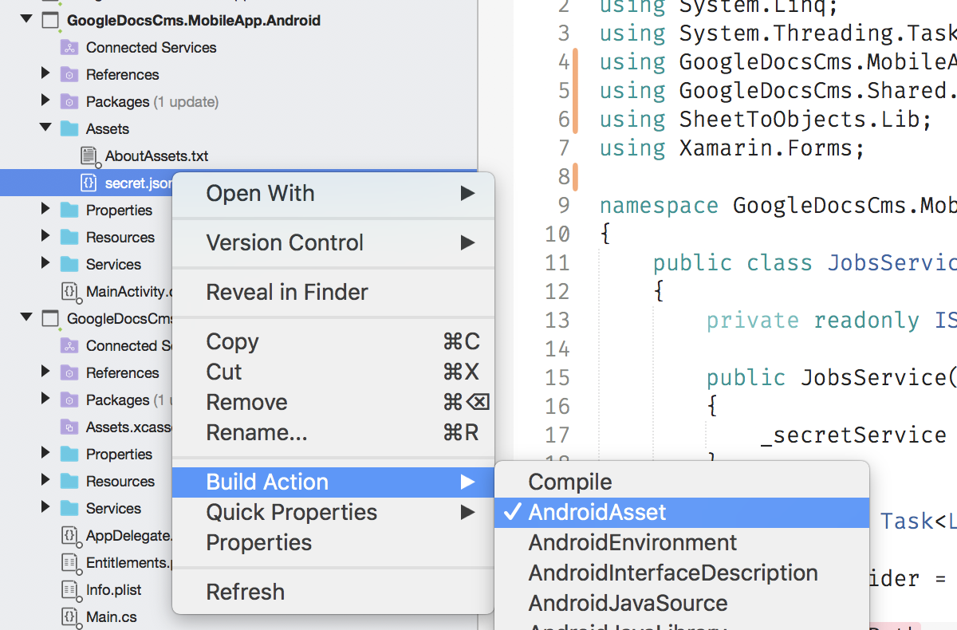
Task: Click 'using Xamarin.Forms;' code line
Action: (x=732, y=148)
